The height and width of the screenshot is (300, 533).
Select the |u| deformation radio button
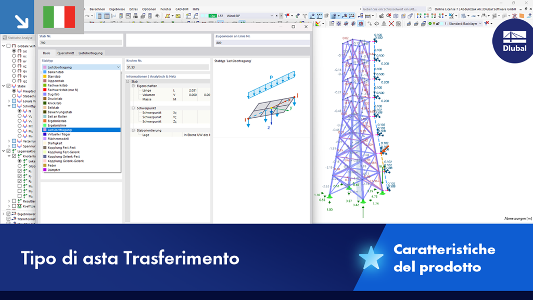(14, 51)
